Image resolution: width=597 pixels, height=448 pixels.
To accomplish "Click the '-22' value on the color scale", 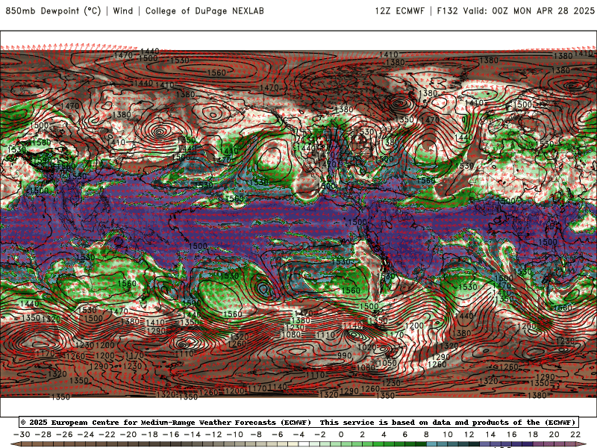I will point(107,435).
